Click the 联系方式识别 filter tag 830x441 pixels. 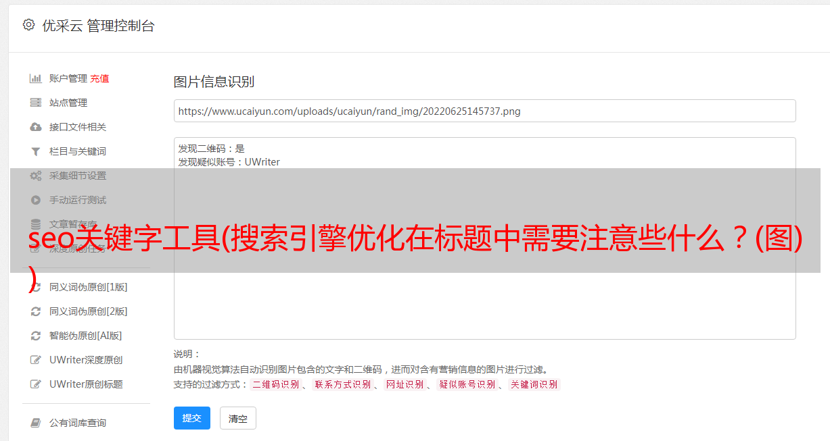point(342,384)
